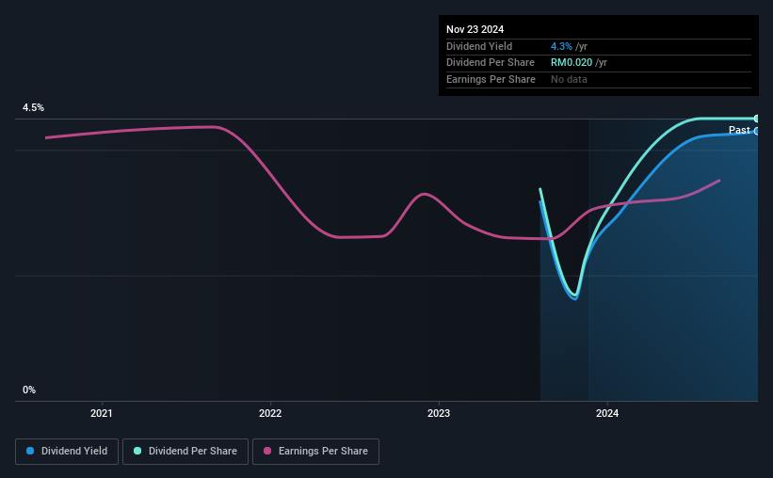
Task: Click the blue endpoint marker beside Past label
Action: pyautogui.click(x=756, y=132)
